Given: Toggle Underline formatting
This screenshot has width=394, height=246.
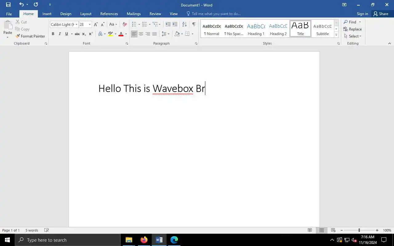Looking at the screenshot, I should pos(66,34).
